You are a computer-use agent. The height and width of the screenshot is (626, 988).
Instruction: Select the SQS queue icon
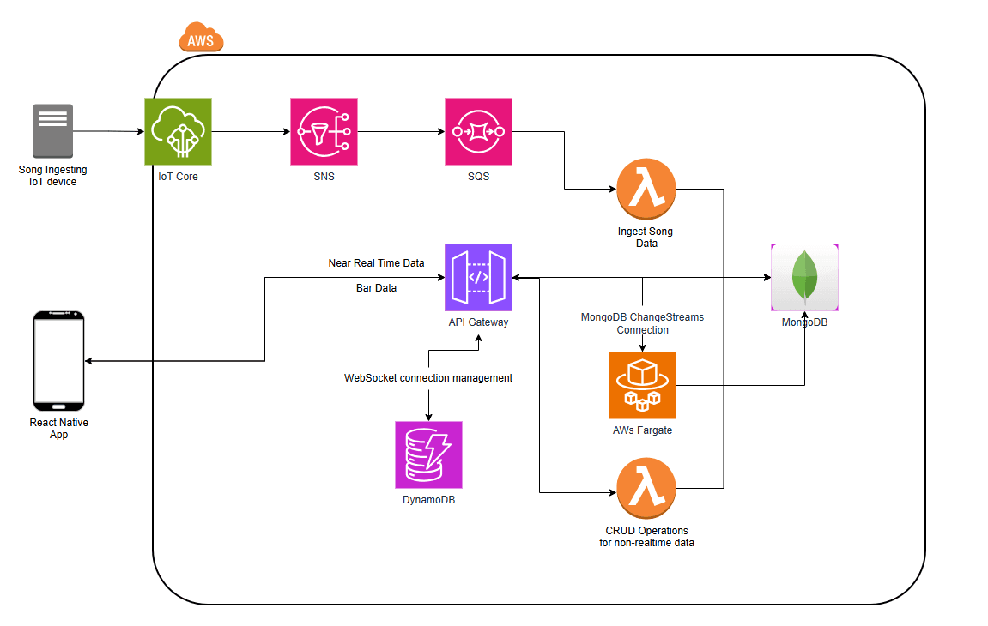click(x=478, y=131)
